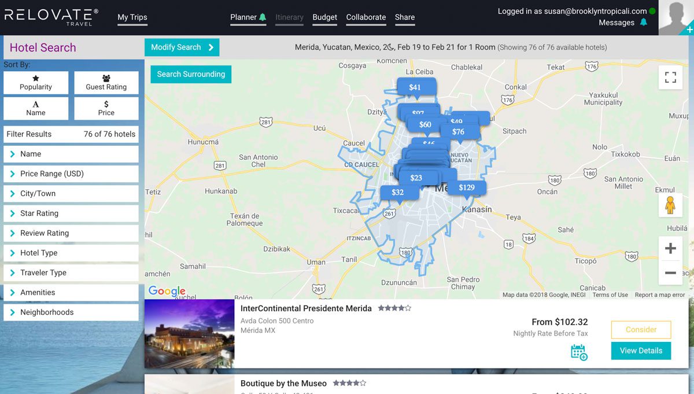Click Search Surrounding button on map

(191, 74)
